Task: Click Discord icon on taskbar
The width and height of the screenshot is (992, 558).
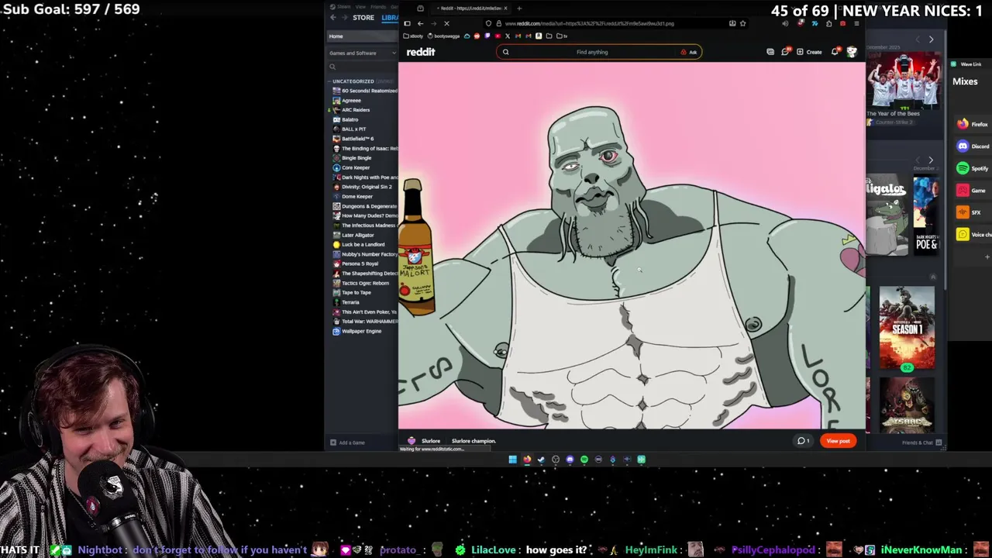Action: pos(570,460)
